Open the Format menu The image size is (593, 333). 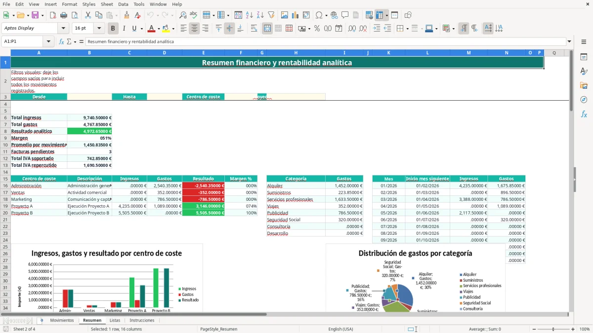(69, 4)
